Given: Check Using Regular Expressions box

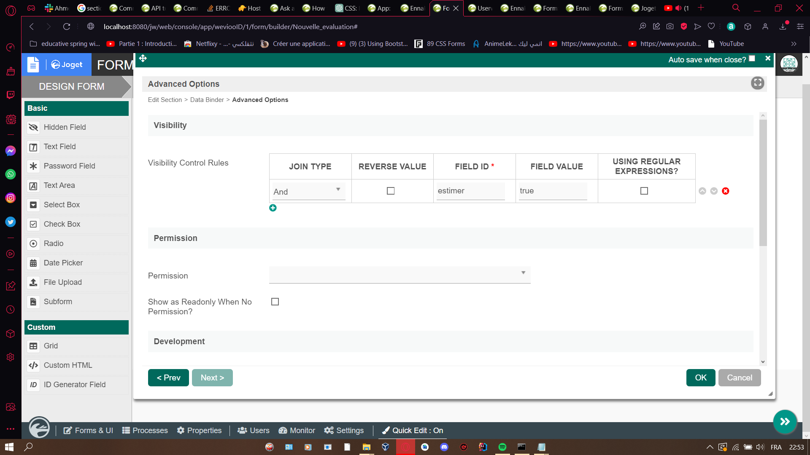Looking at the screenshot, I should coord(644,191).
